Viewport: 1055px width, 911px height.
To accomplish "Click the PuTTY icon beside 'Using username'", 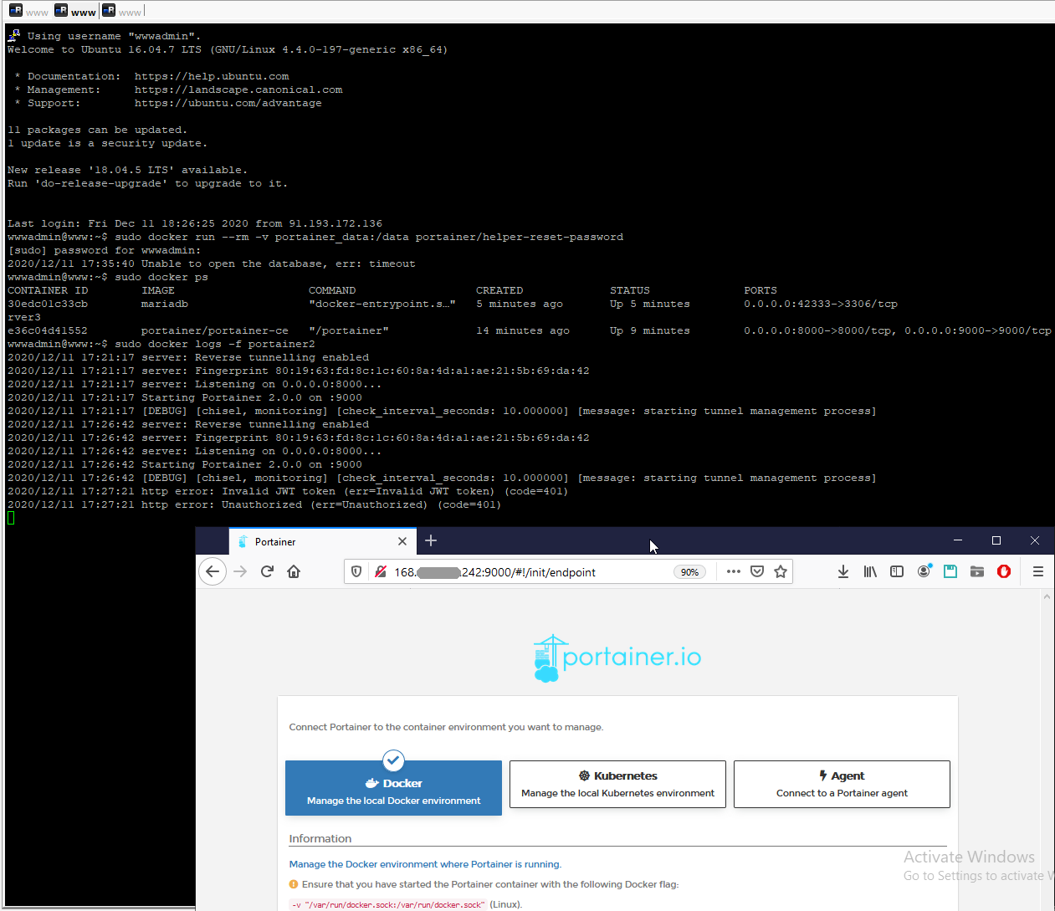I will pos(14,35).
